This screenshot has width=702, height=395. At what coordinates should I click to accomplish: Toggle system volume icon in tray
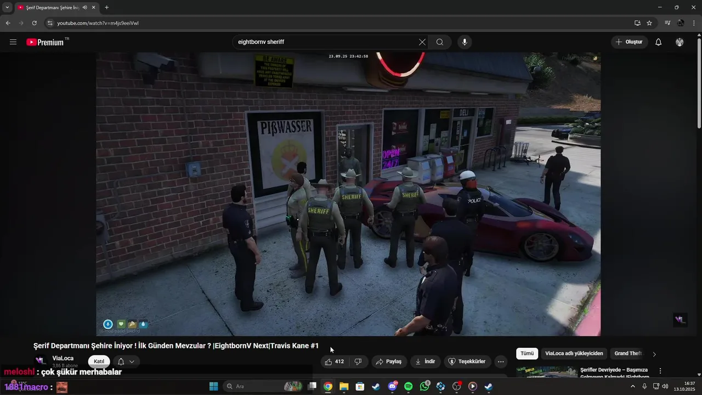[665, 386]
